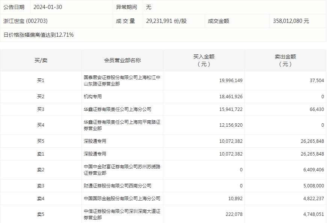This screenshot has width=327, height=223.
Task: Select 中国中金财富证券 苏州苏绣路 branch name
Action: pyautogui.click(x=122, y=170)
